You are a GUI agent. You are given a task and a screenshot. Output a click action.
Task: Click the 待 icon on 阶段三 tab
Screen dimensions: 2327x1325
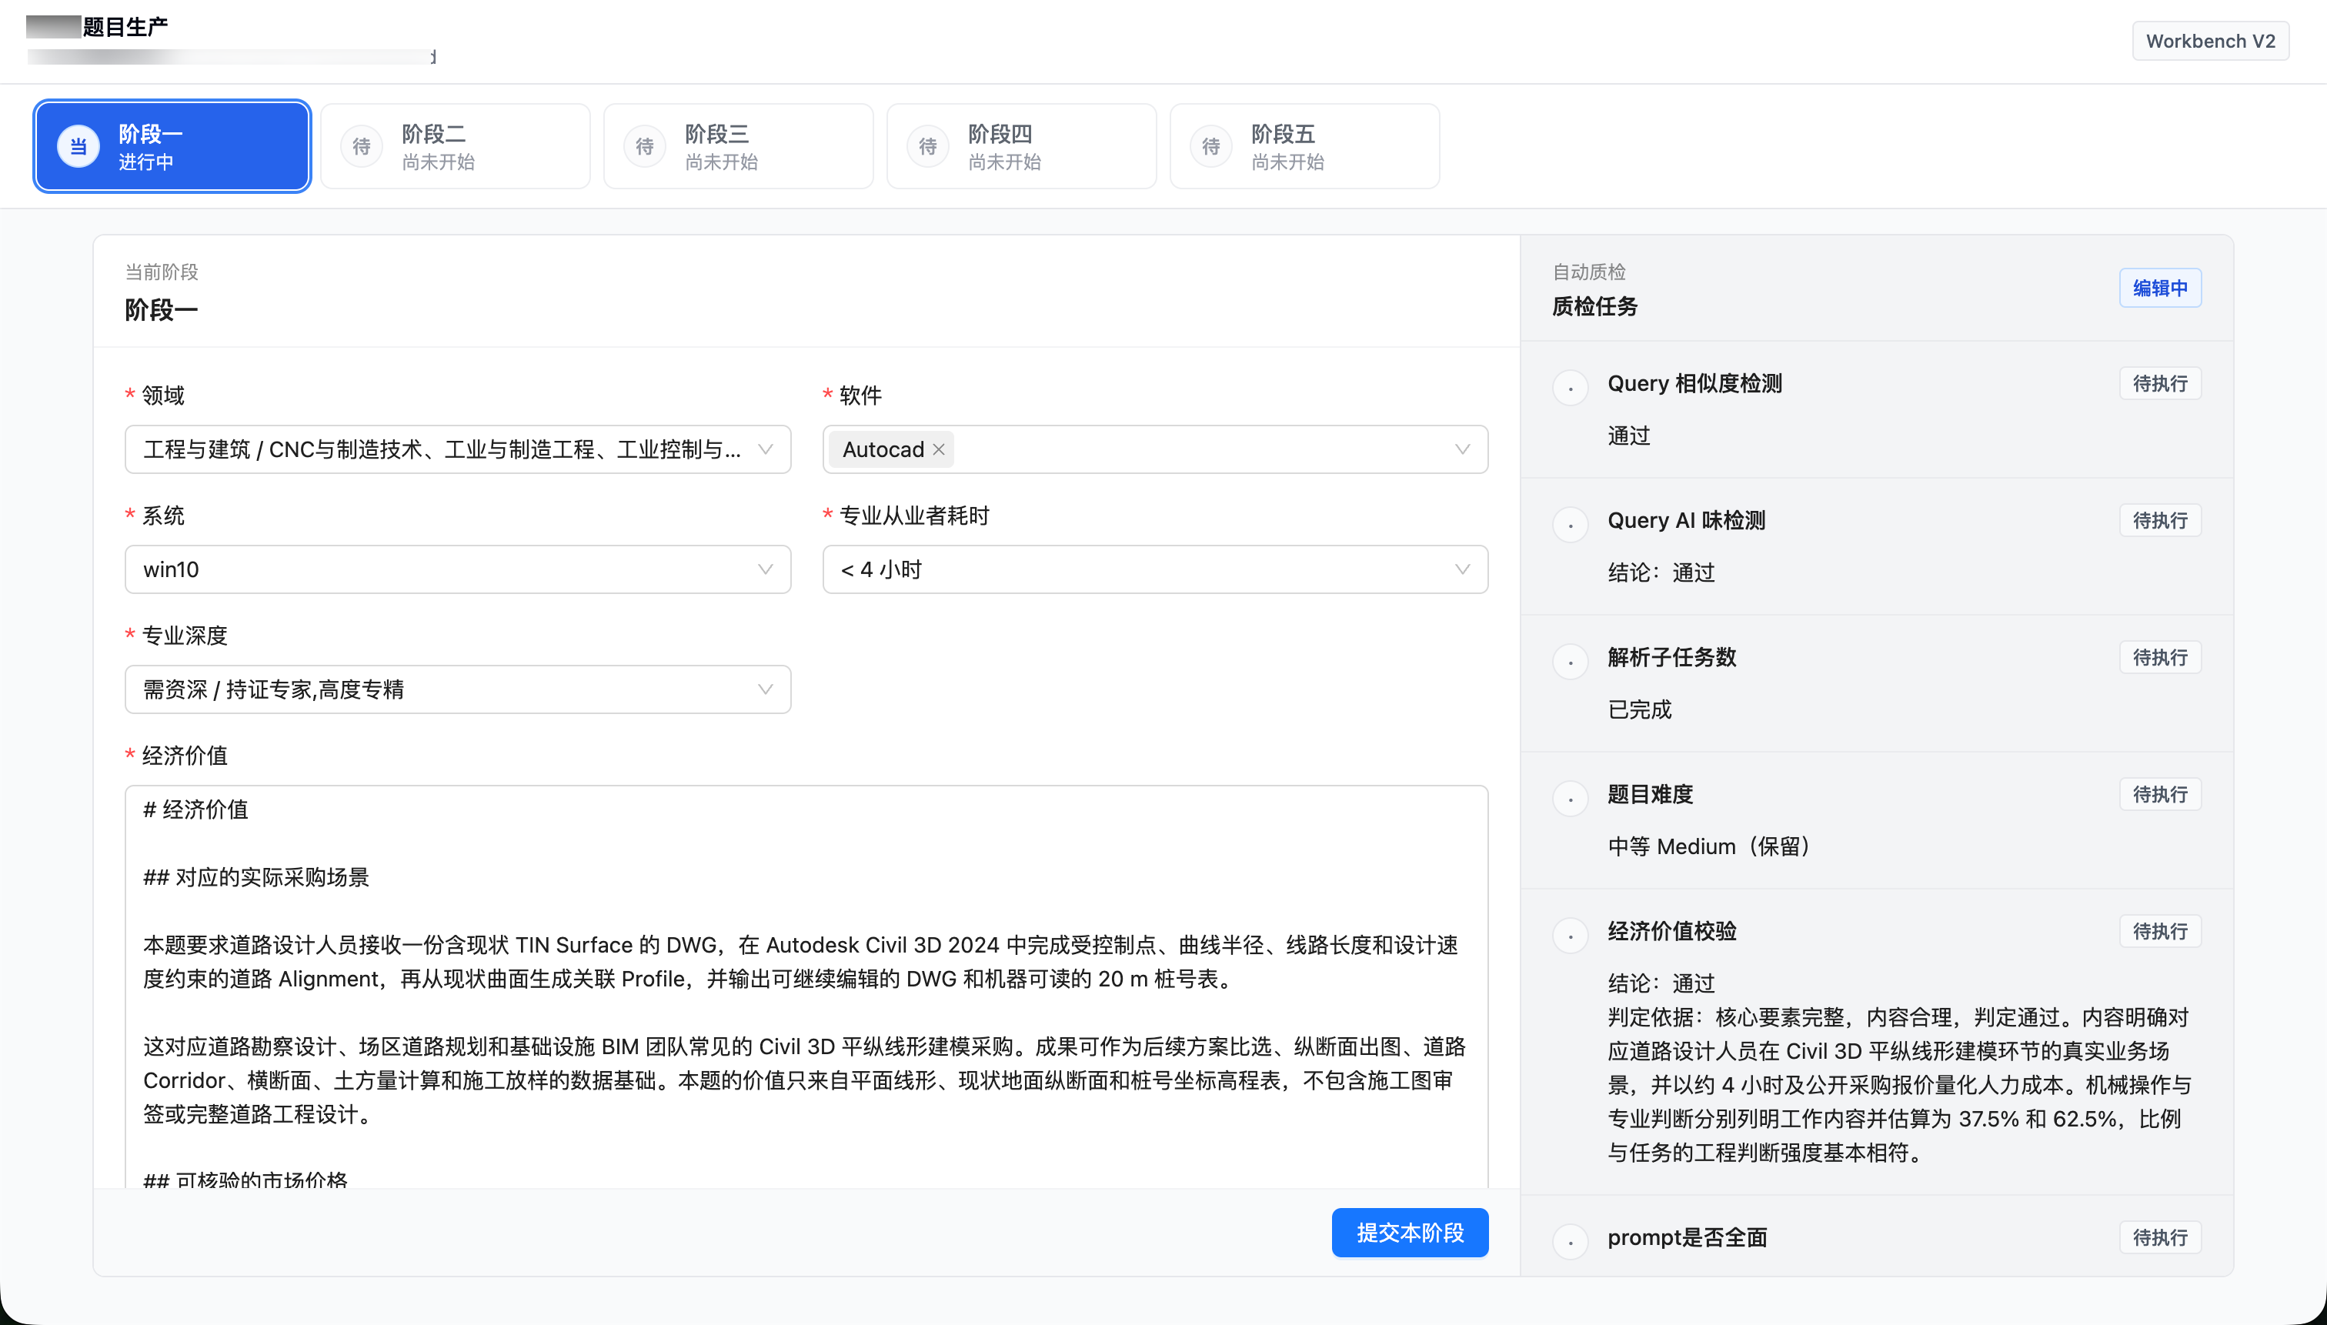[644, 146]
